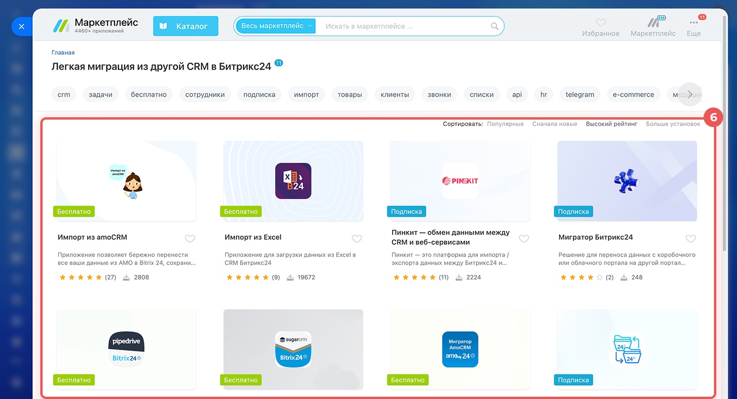Image resolution: width=737 pixels, height=399 pixels.
Task: Open the Пинкит app thumbnail
Action: (x=460, y=181)
